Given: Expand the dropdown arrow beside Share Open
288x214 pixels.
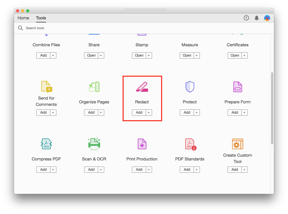Looking at the screenshot, I should click(101, 56).
